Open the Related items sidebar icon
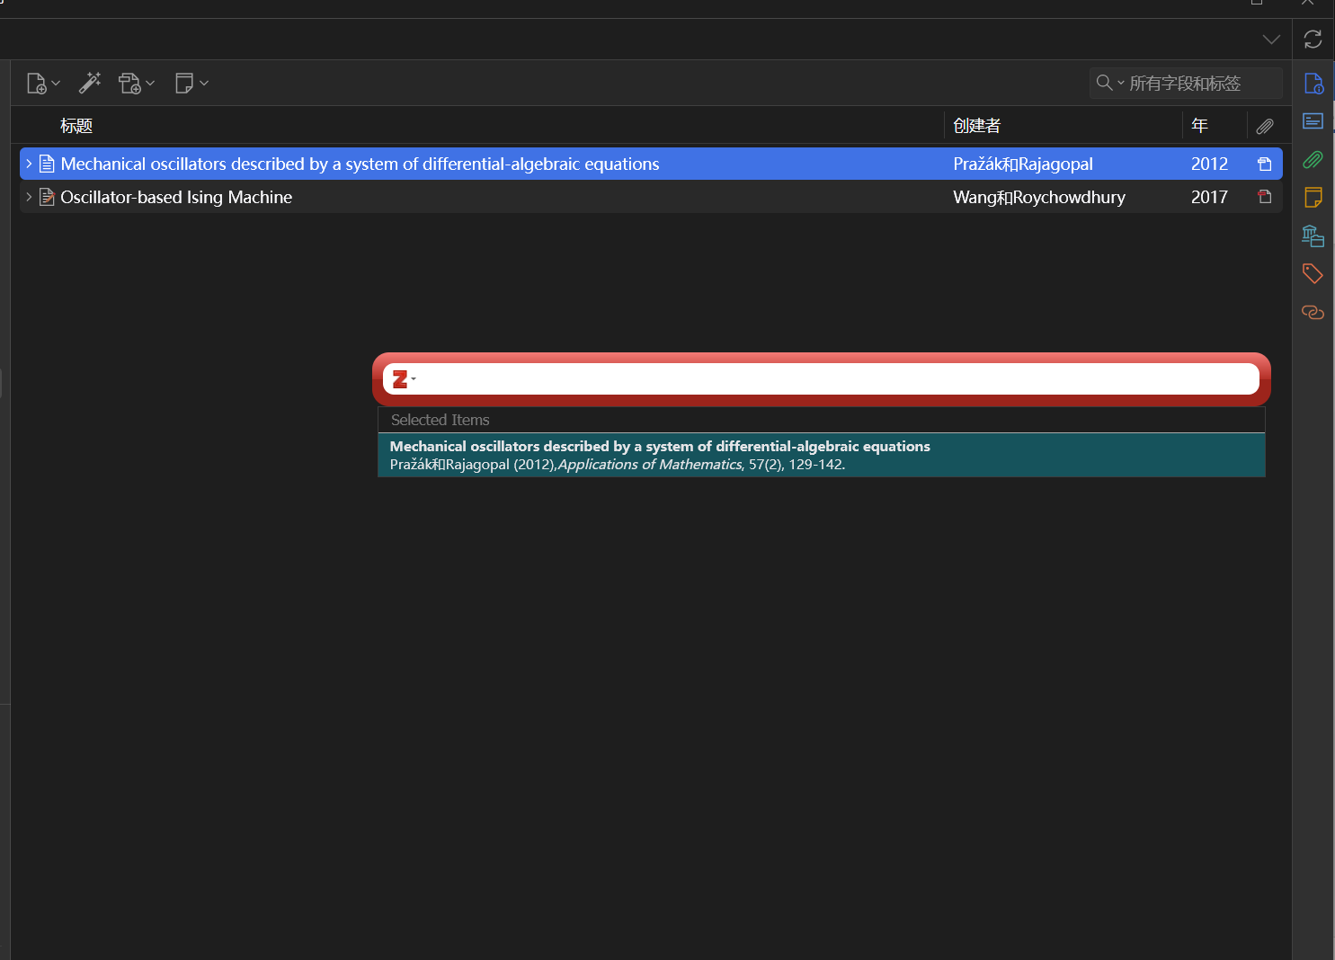 coord(1313,312)
